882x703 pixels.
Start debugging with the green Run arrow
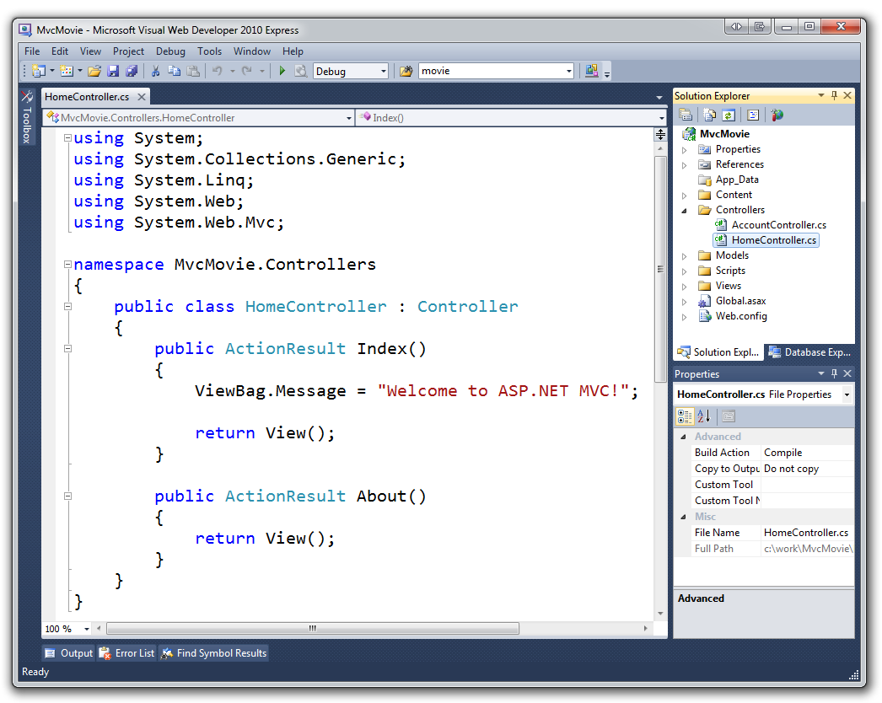coord(282,71)
